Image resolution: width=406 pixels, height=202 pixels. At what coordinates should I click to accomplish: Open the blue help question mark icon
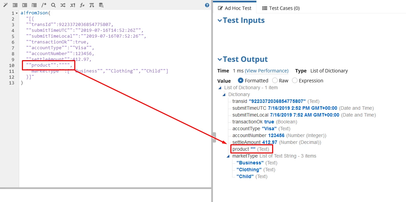click(207, 5)
